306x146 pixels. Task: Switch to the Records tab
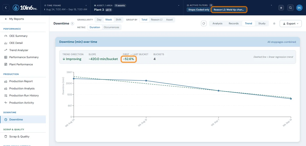pyautogui.click(x=234, y=23)
